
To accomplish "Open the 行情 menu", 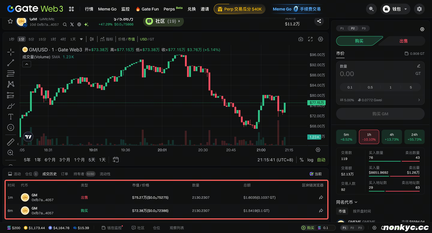I will coord(89,9).
